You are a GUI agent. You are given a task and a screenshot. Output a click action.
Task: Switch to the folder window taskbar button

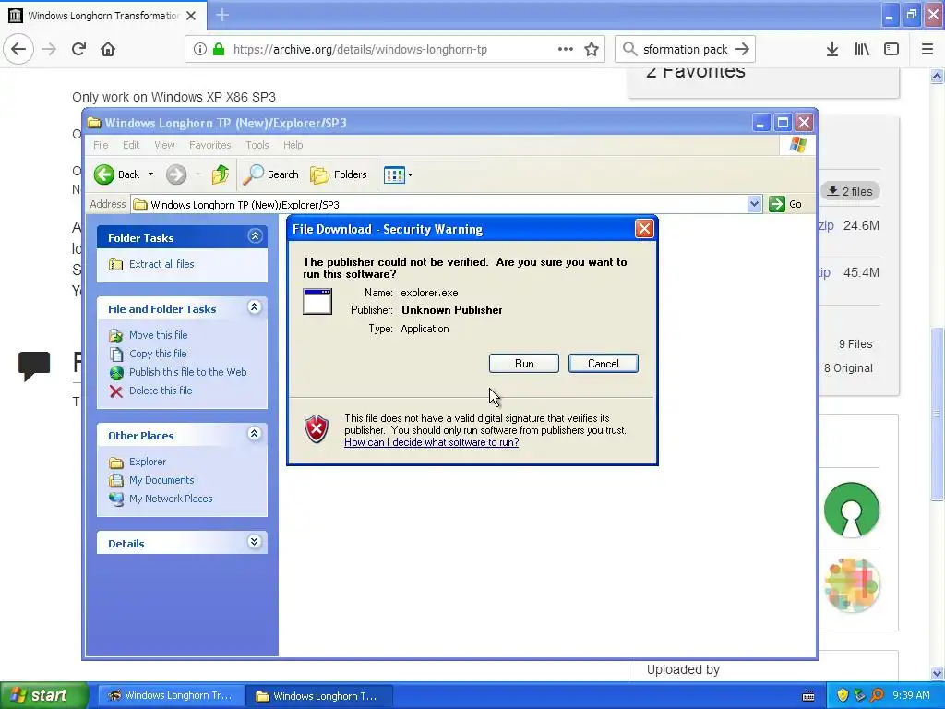(x=320, y=696)
